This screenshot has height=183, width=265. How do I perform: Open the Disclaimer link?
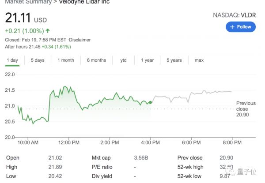[76, 41]
